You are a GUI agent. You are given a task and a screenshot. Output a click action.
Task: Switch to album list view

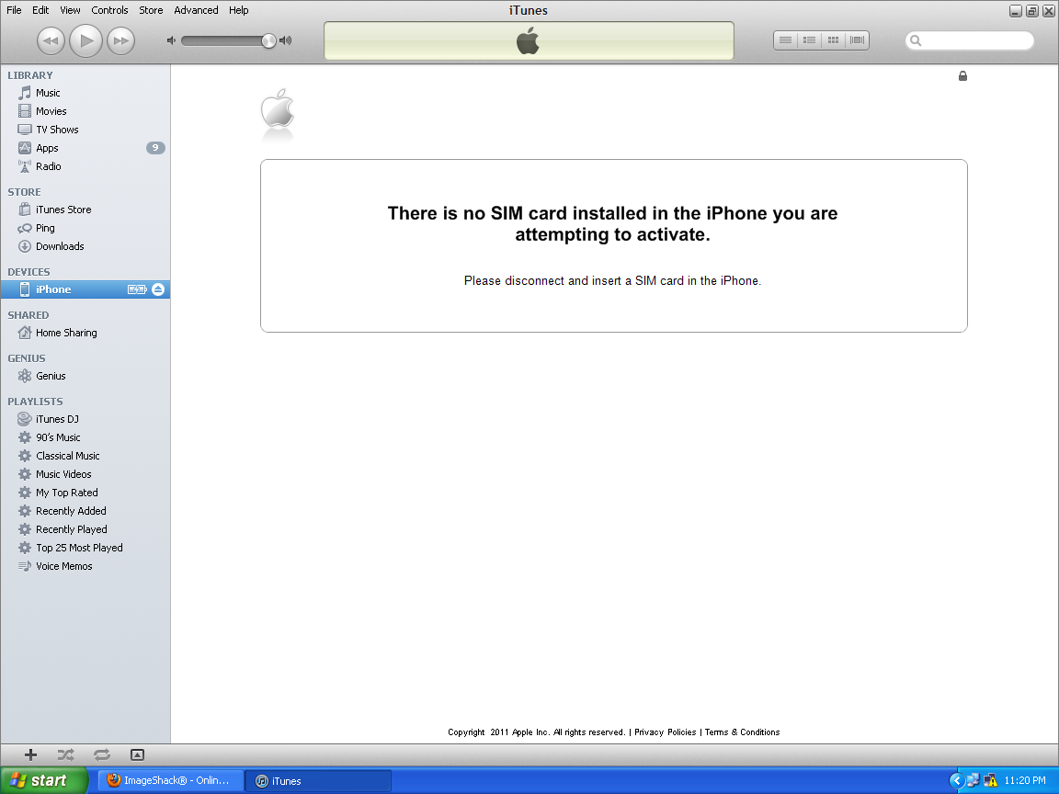(809, 40)
